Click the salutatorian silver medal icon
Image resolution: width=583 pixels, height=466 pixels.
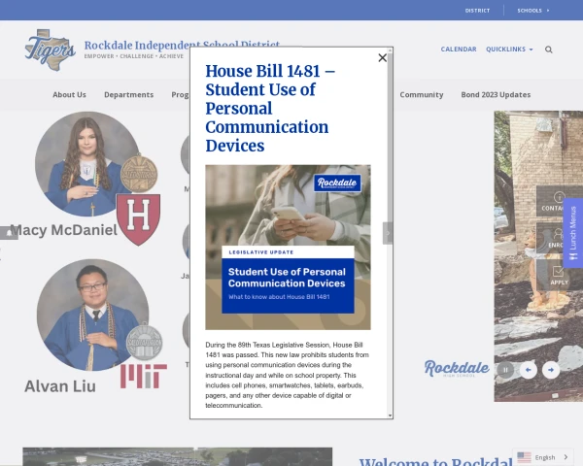pos(144,342)
